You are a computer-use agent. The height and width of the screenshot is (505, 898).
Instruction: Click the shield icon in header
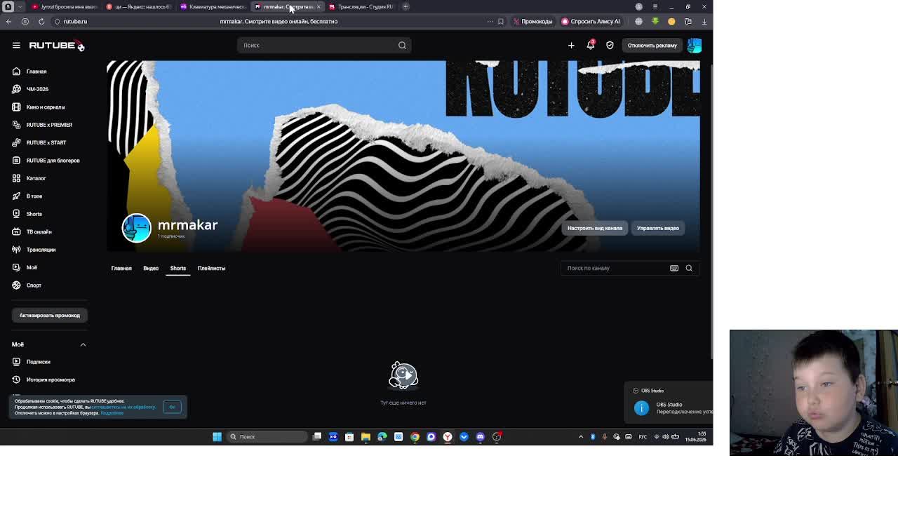tap(610, 46)
